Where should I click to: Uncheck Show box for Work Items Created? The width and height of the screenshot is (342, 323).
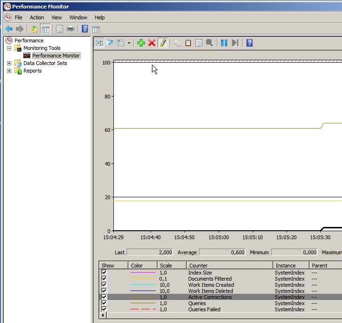pyautogui.click(x=104, y=285)
